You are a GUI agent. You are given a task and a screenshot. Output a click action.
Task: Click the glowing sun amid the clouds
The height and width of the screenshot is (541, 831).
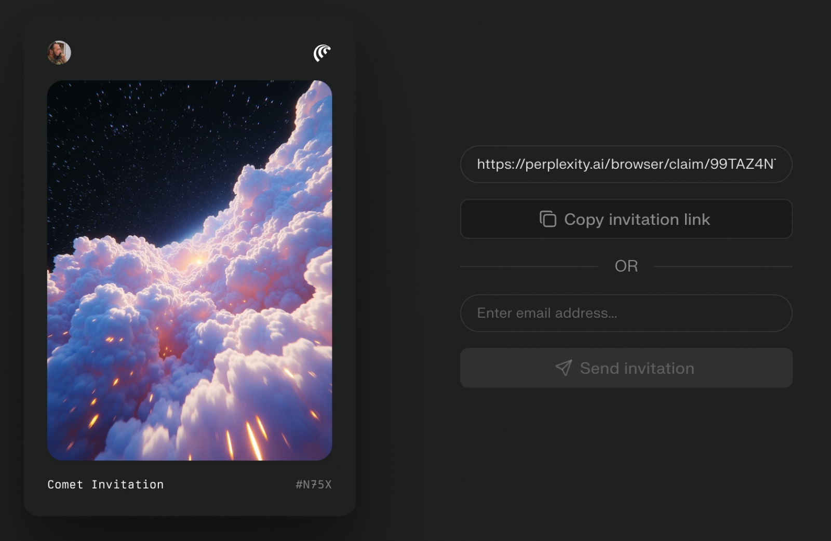click(197, 261)
